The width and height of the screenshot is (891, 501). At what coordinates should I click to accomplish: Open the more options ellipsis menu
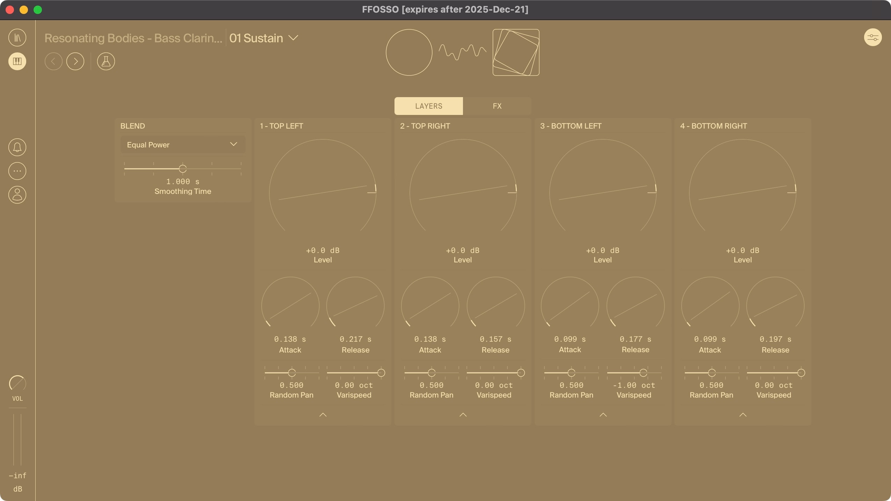click(17, 171)
